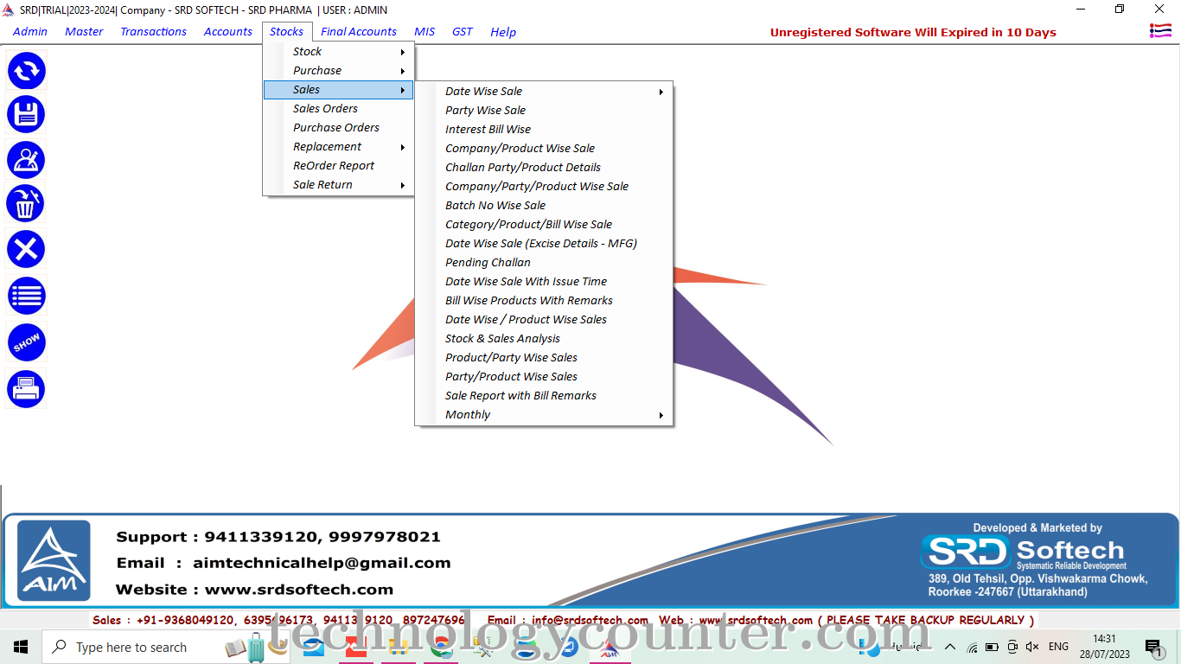1181x664 pixels.
Task: Open the notification center icon
Action: [1153, 647]
